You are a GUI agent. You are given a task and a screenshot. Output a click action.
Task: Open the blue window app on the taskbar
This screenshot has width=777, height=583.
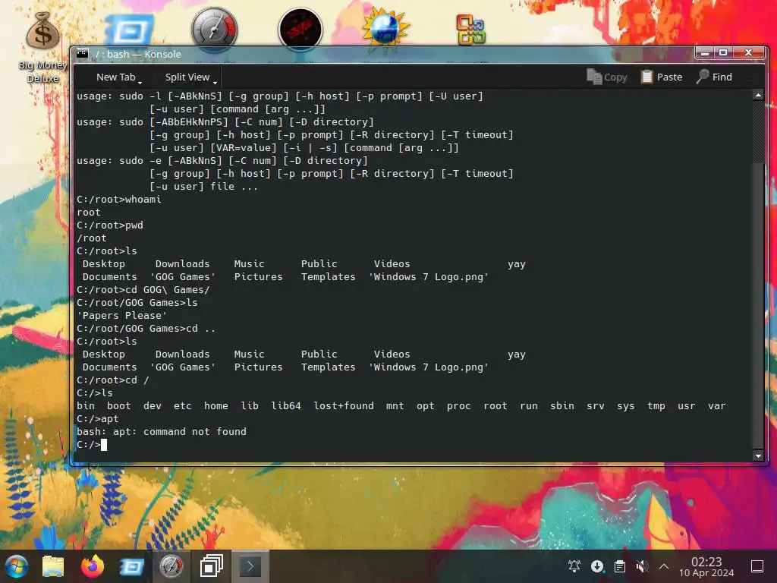tap(132, 566)
